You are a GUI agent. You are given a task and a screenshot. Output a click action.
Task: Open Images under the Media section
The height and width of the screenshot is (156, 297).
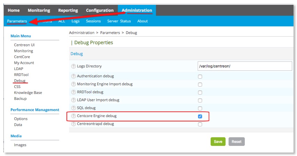coord(20,145)
